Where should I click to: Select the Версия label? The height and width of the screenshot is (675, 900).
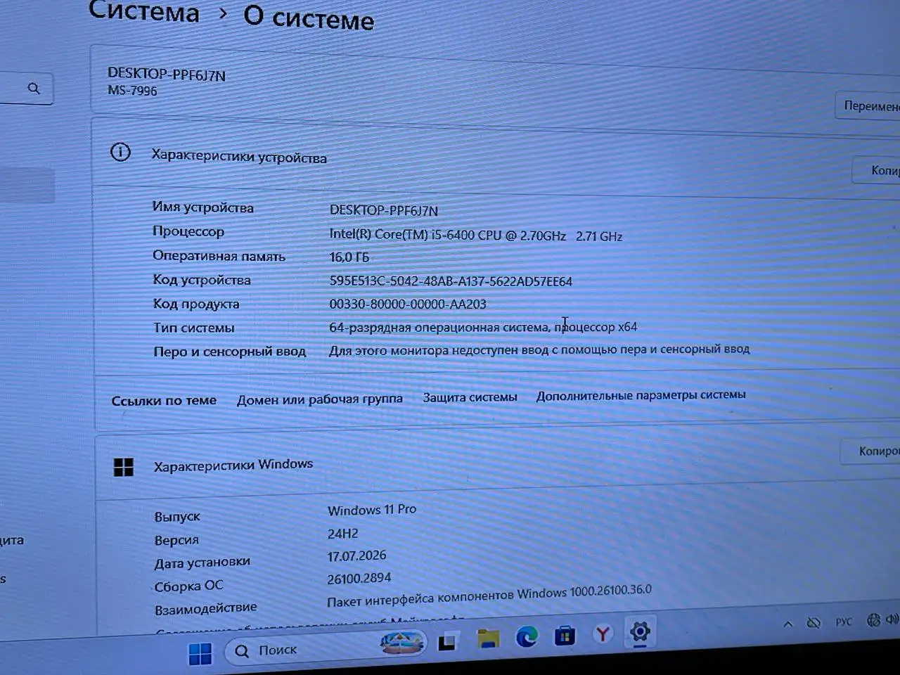click(x=176, y=540)
